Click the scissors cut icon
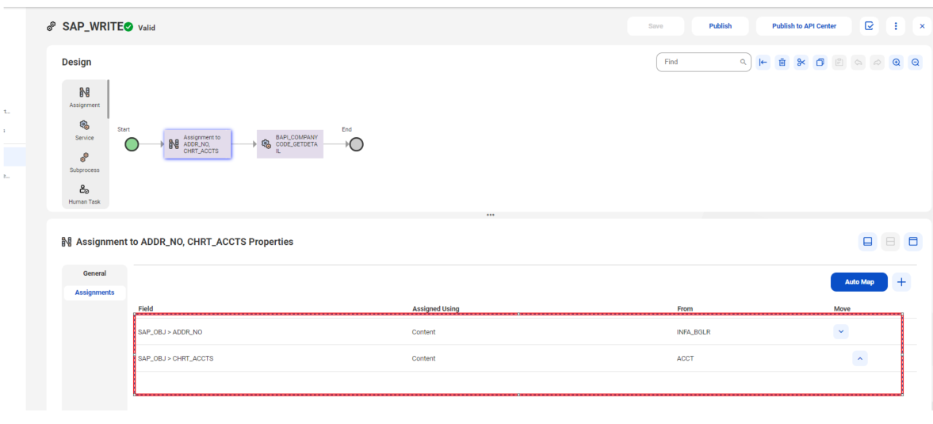The image size is (933, 424). (x=801, y=63)
